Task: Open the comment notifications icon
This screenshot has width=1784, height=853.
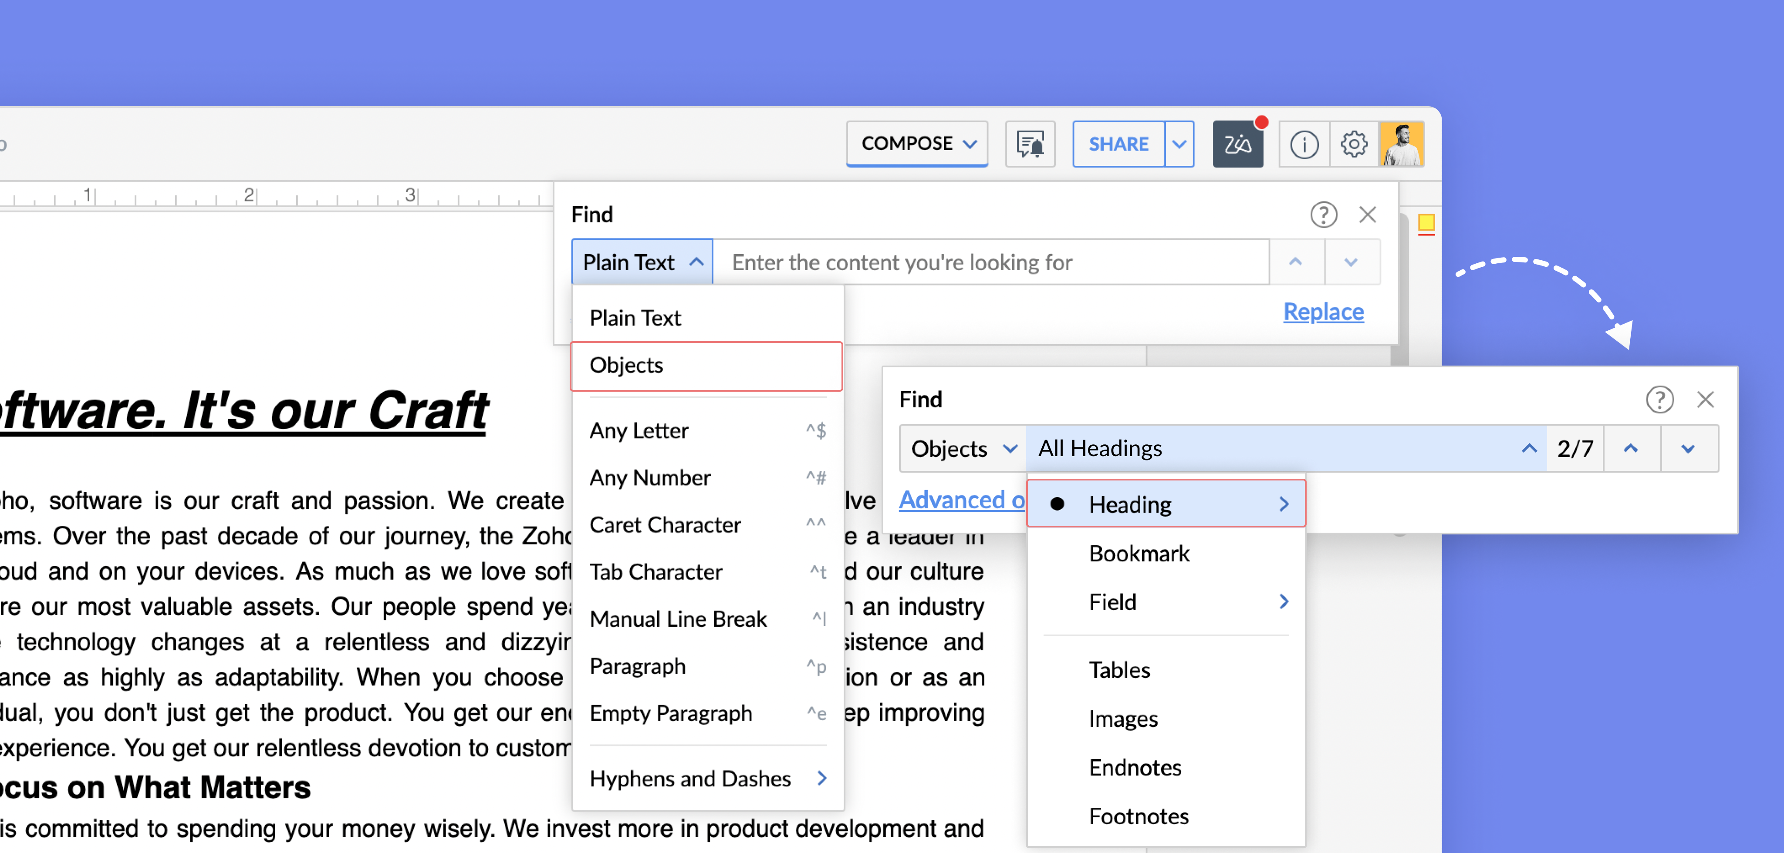Action: 1030,144
